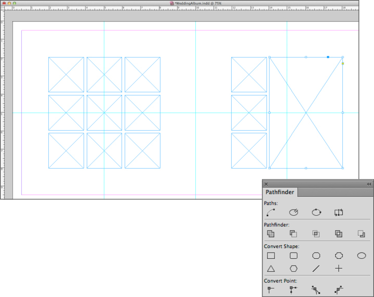
Task: Convert point to Symmetrical
Action: point(339,290)
